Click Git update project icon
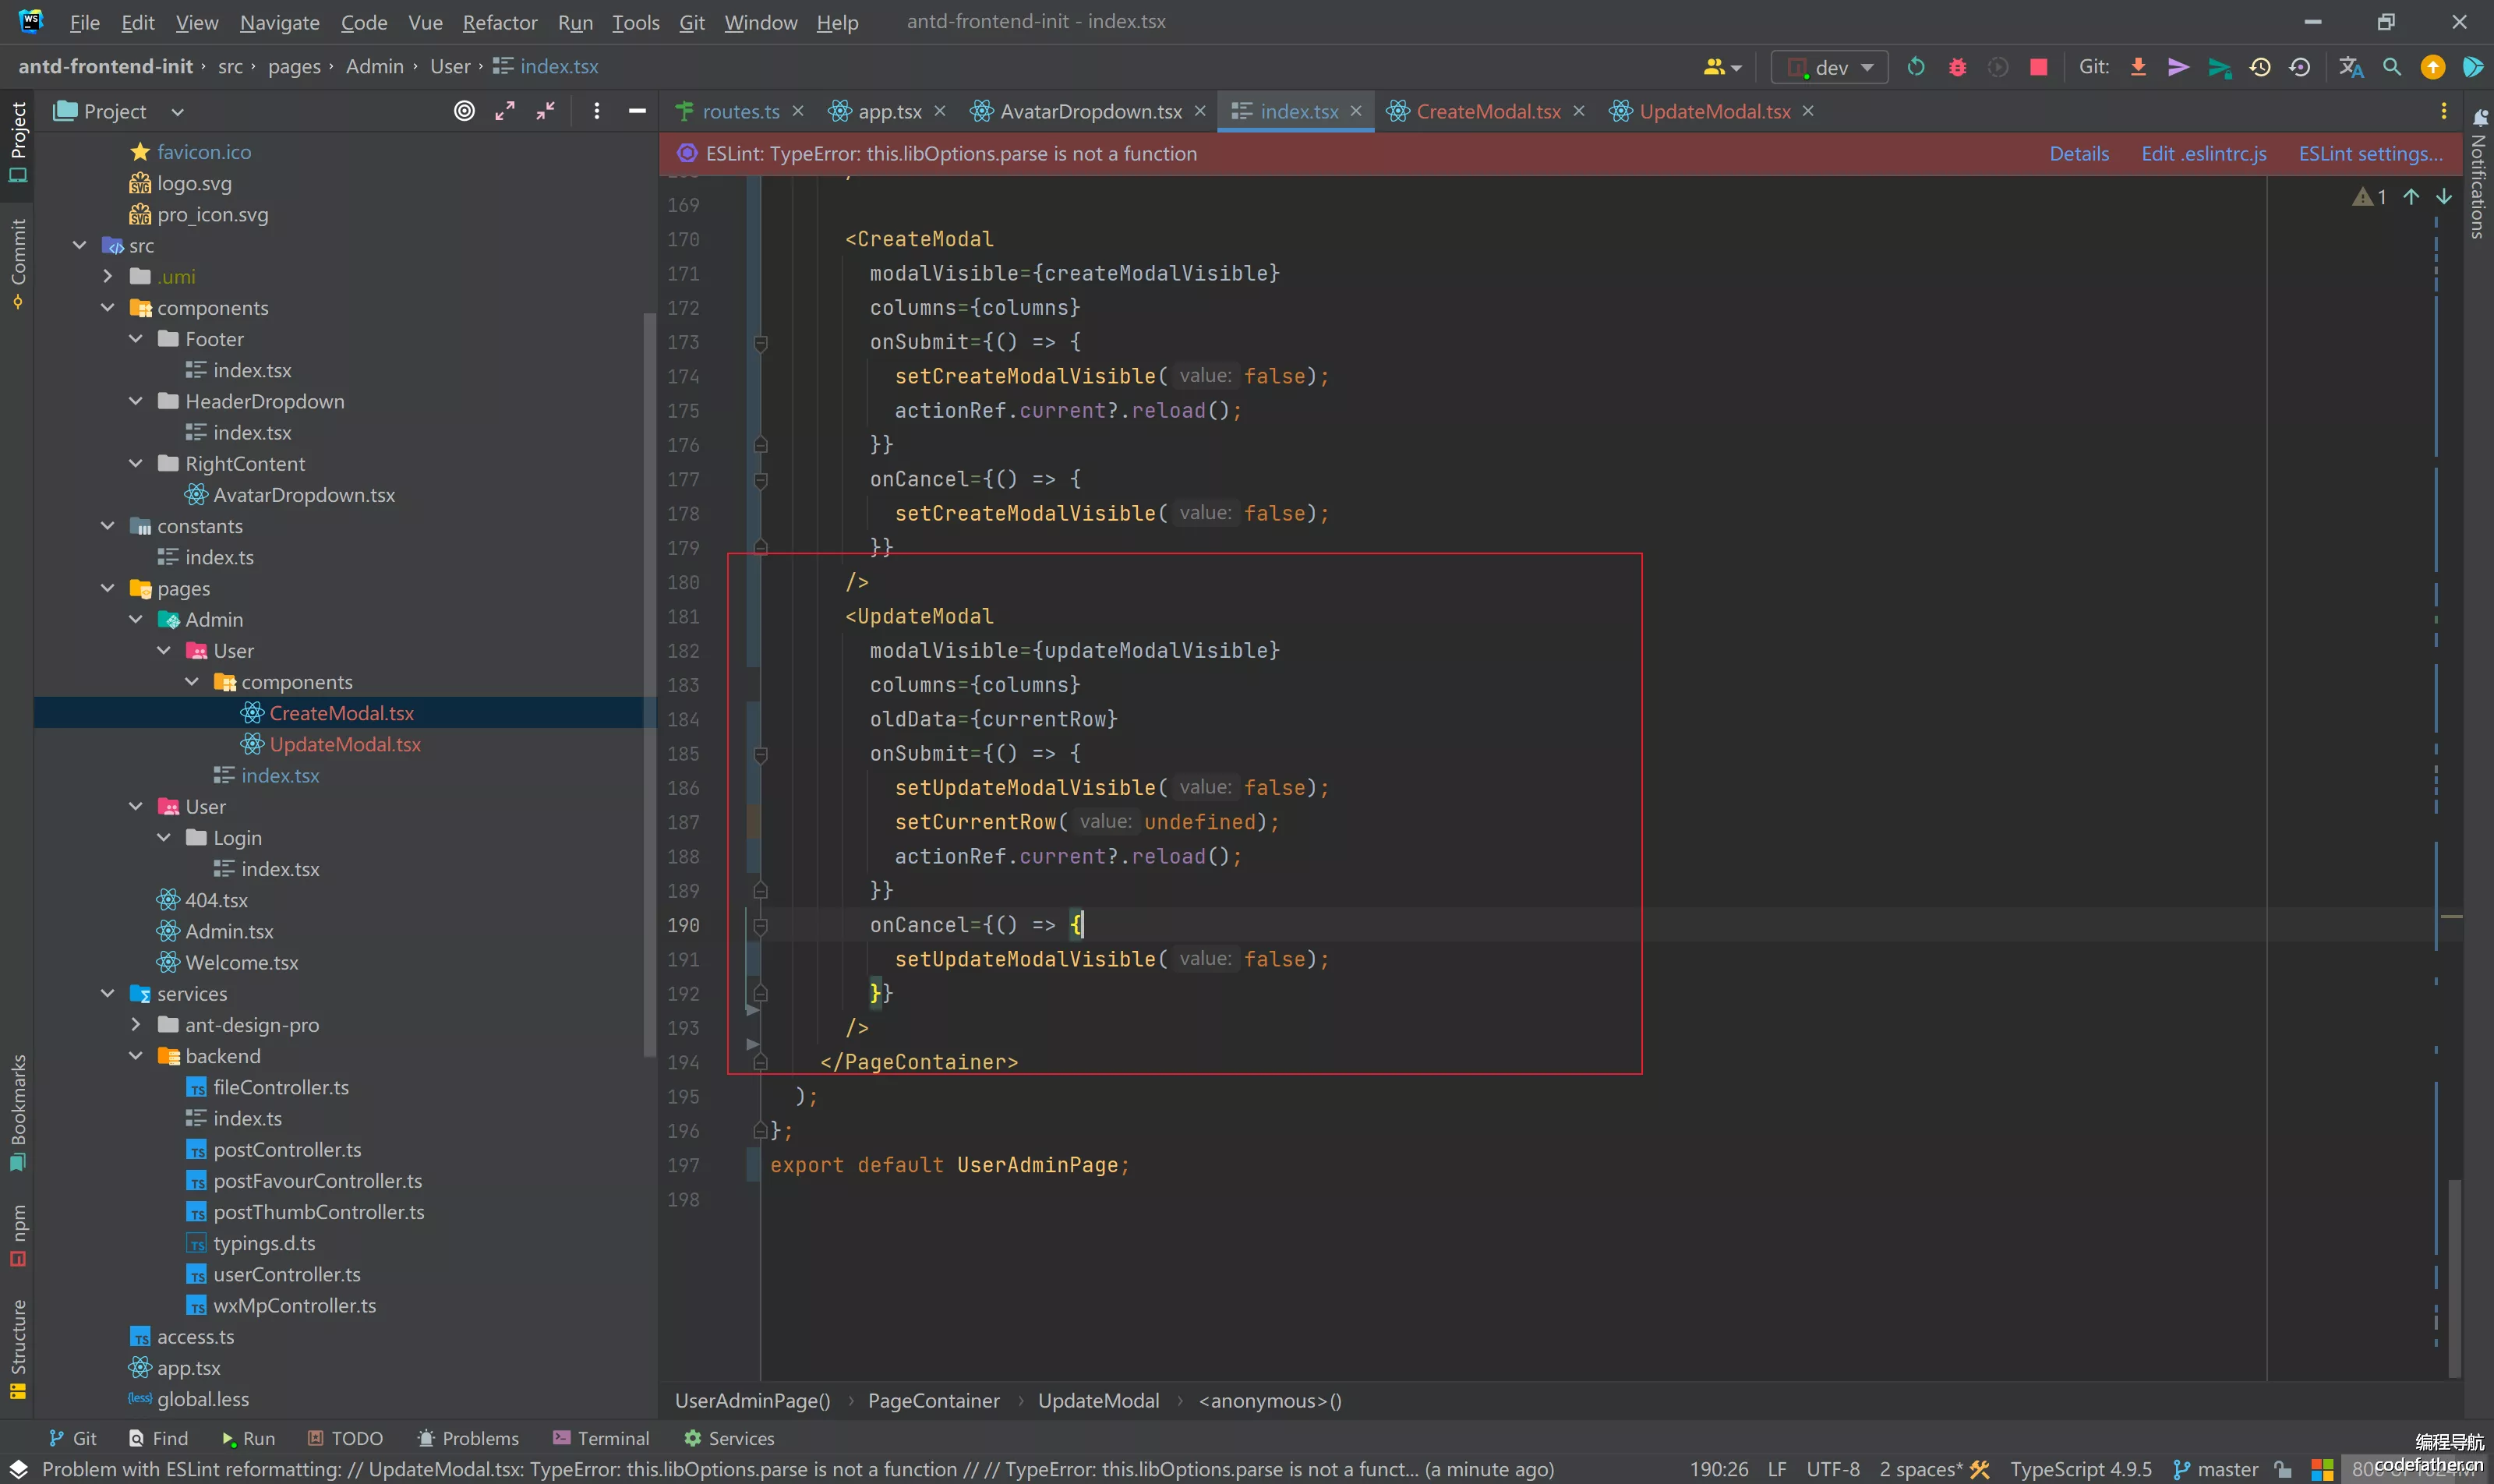Image resolution: width=2494 pixels, height=1484 pixels. pos(2138,67)
